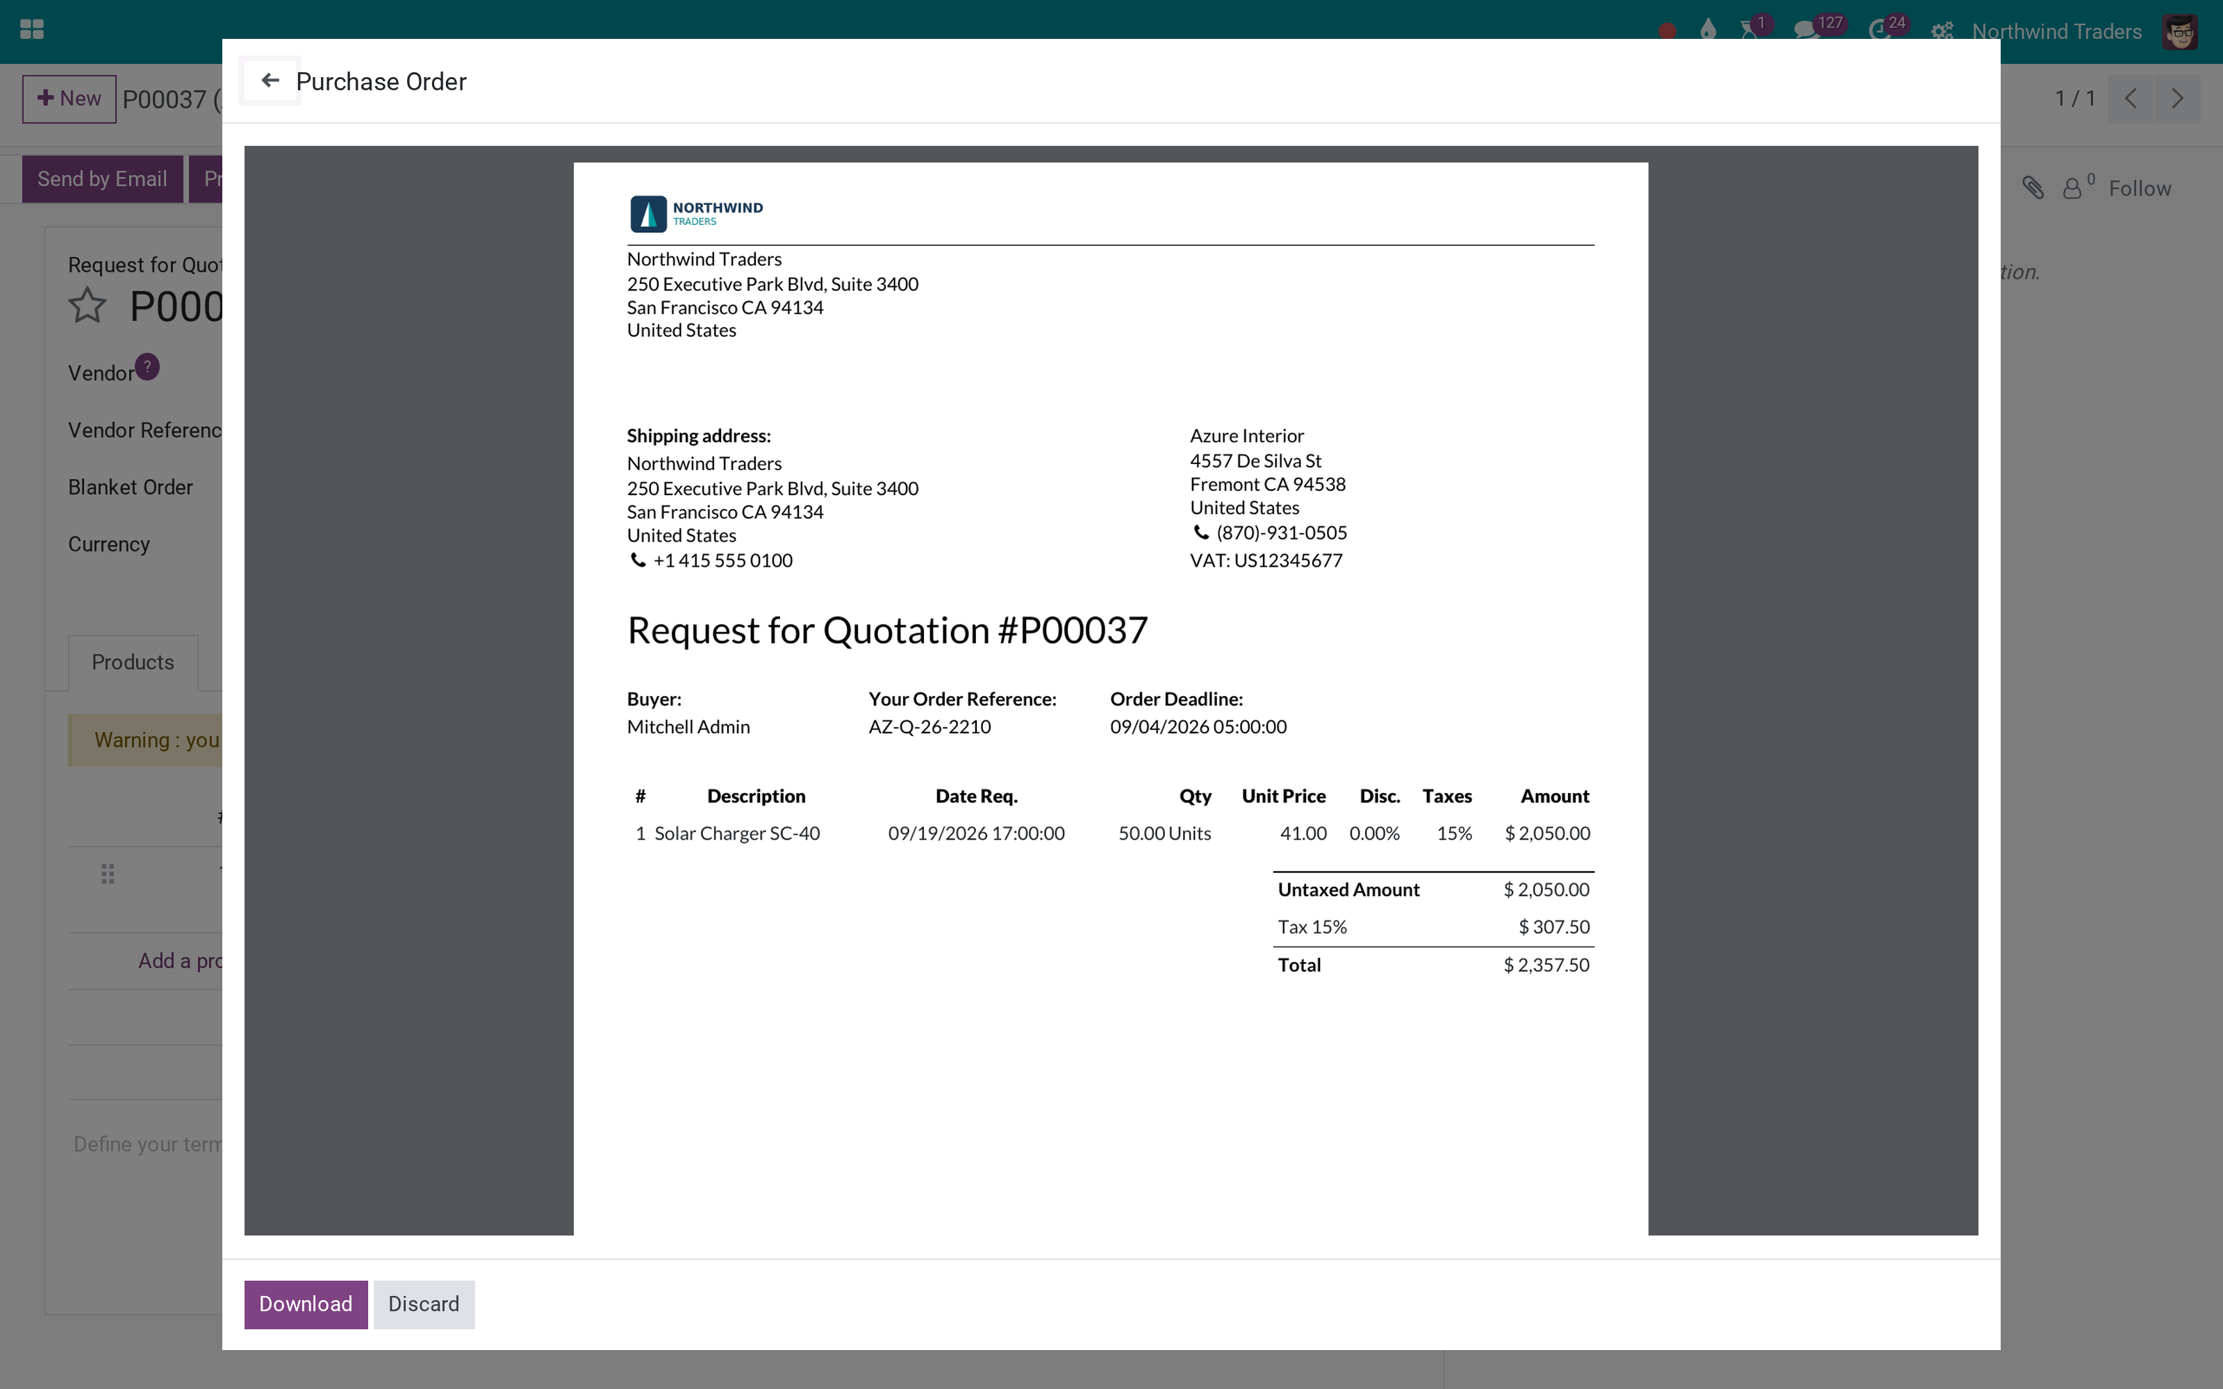Click the Blanket Order field label
2223x1389 pixels.
click(131, 487)
